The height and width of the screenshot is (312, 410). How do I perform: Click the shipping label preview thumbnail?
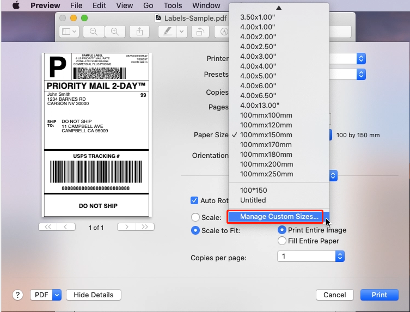96,134
